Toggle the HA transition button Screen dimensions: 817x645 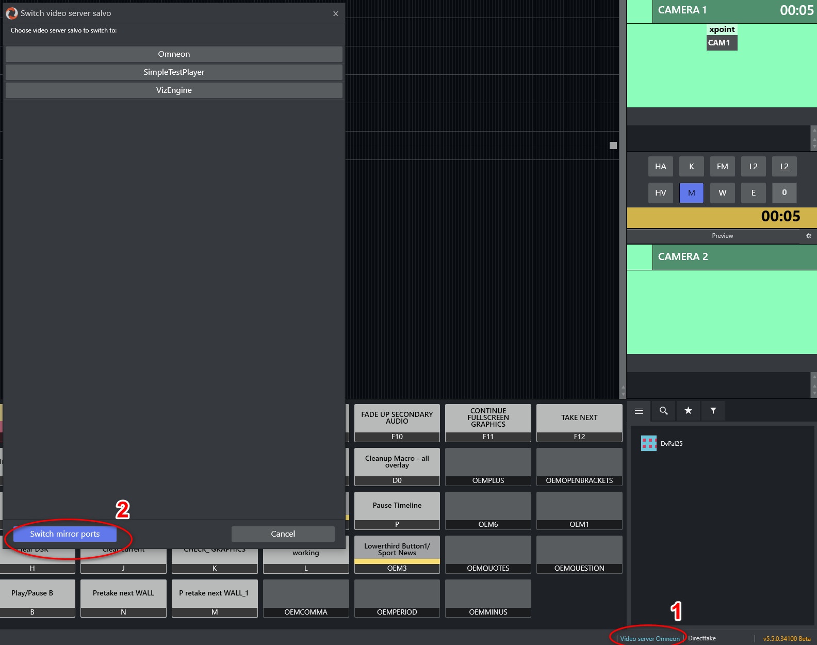(x=660, y=167)
